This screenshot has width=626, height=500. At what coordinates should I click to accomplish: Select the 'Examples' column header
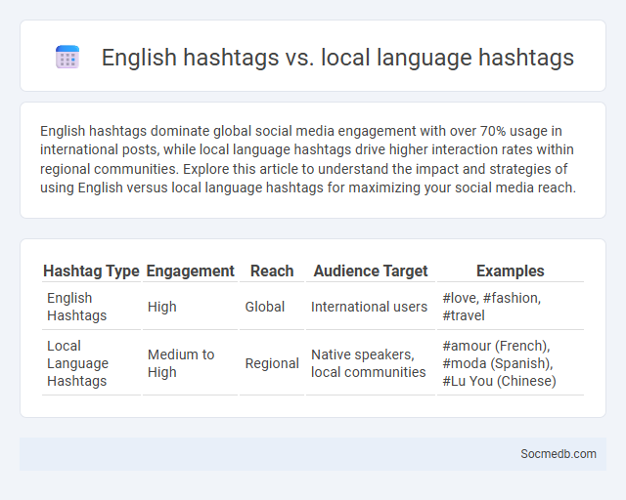511,271
